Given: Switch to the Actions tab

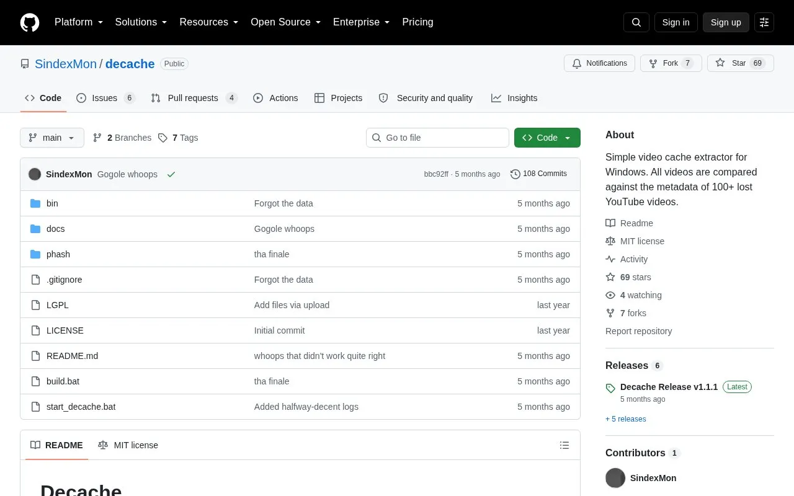Looking at the screenshot, I should pos(276,98).
